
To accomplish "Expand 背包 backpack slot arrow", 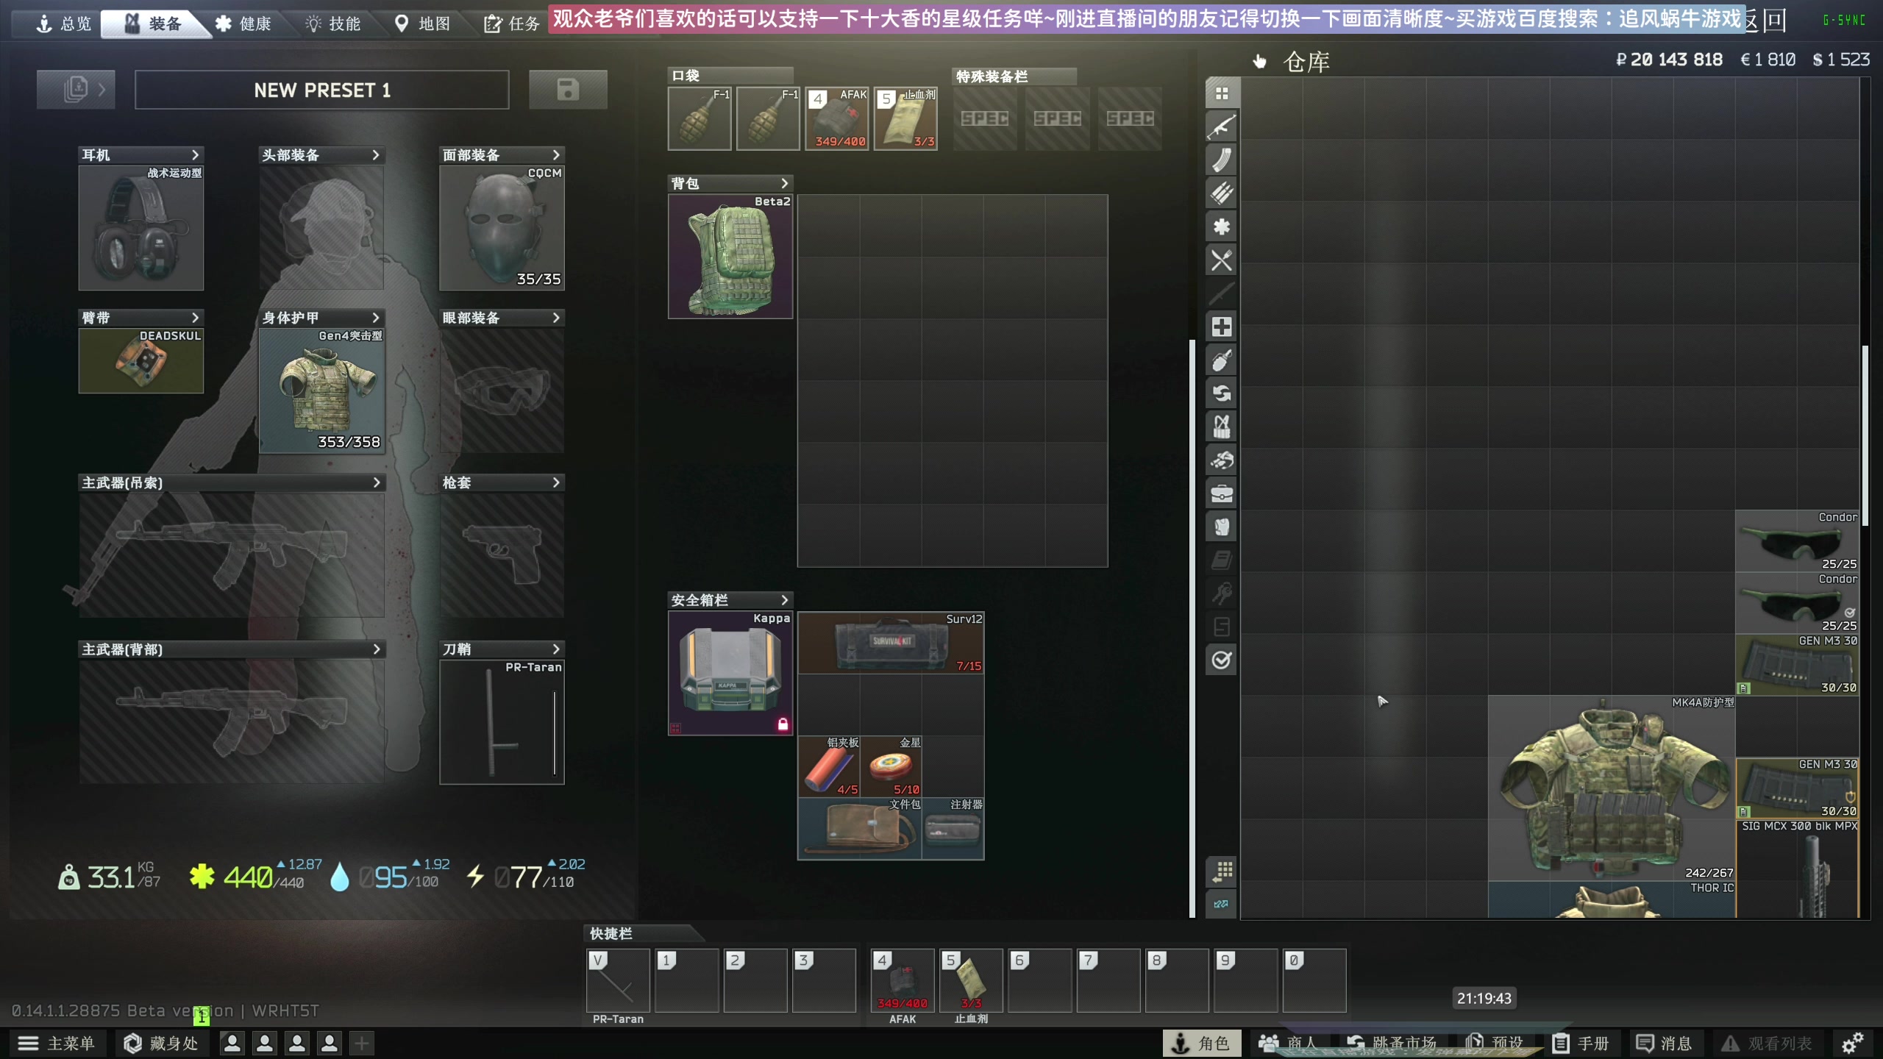I will coord(784,183).
